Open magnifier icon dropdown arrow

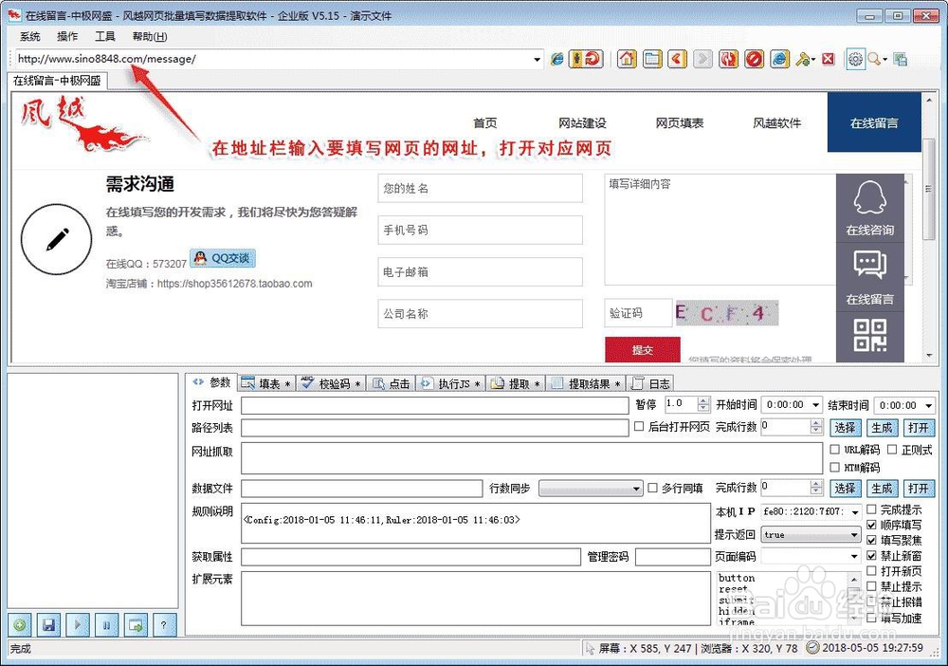click(885, 59)
